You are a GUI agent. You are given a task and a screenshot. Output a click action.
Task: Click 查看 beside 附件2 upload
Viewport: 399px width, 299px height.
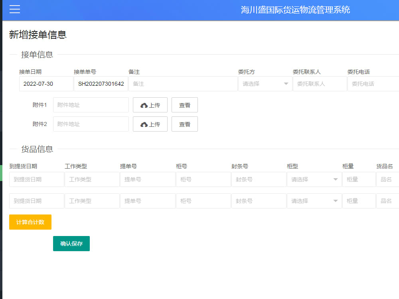coord(184,124)
